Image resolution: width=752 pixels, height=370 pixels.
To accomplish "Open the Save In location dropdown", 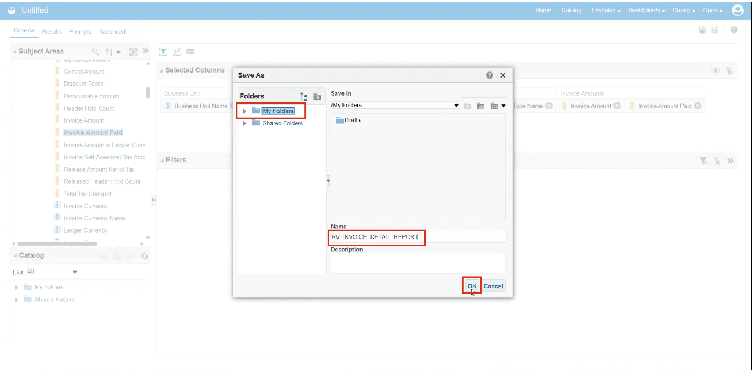I will click(456, 104).
